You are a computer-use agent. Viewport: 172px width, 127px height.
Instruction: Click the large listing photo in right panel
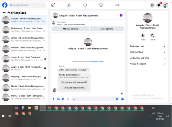coord(148,18)
